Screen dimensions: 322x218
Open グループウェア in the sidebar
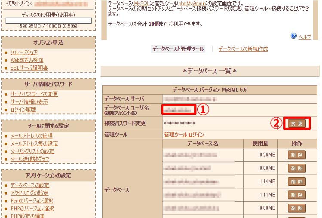(24, 52)
